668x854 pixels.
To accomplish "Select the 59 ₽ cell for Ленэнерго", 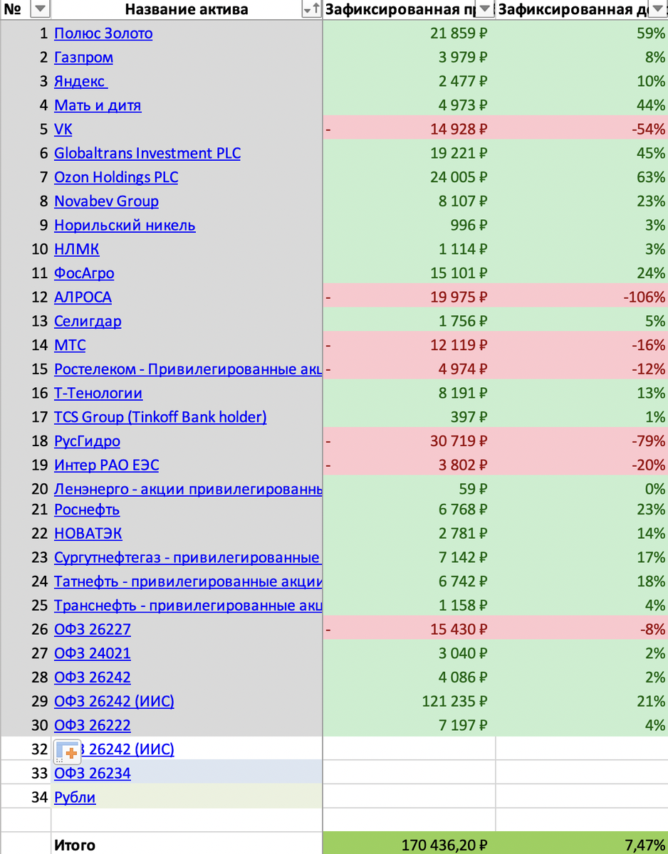I will (x=409, y=489).
